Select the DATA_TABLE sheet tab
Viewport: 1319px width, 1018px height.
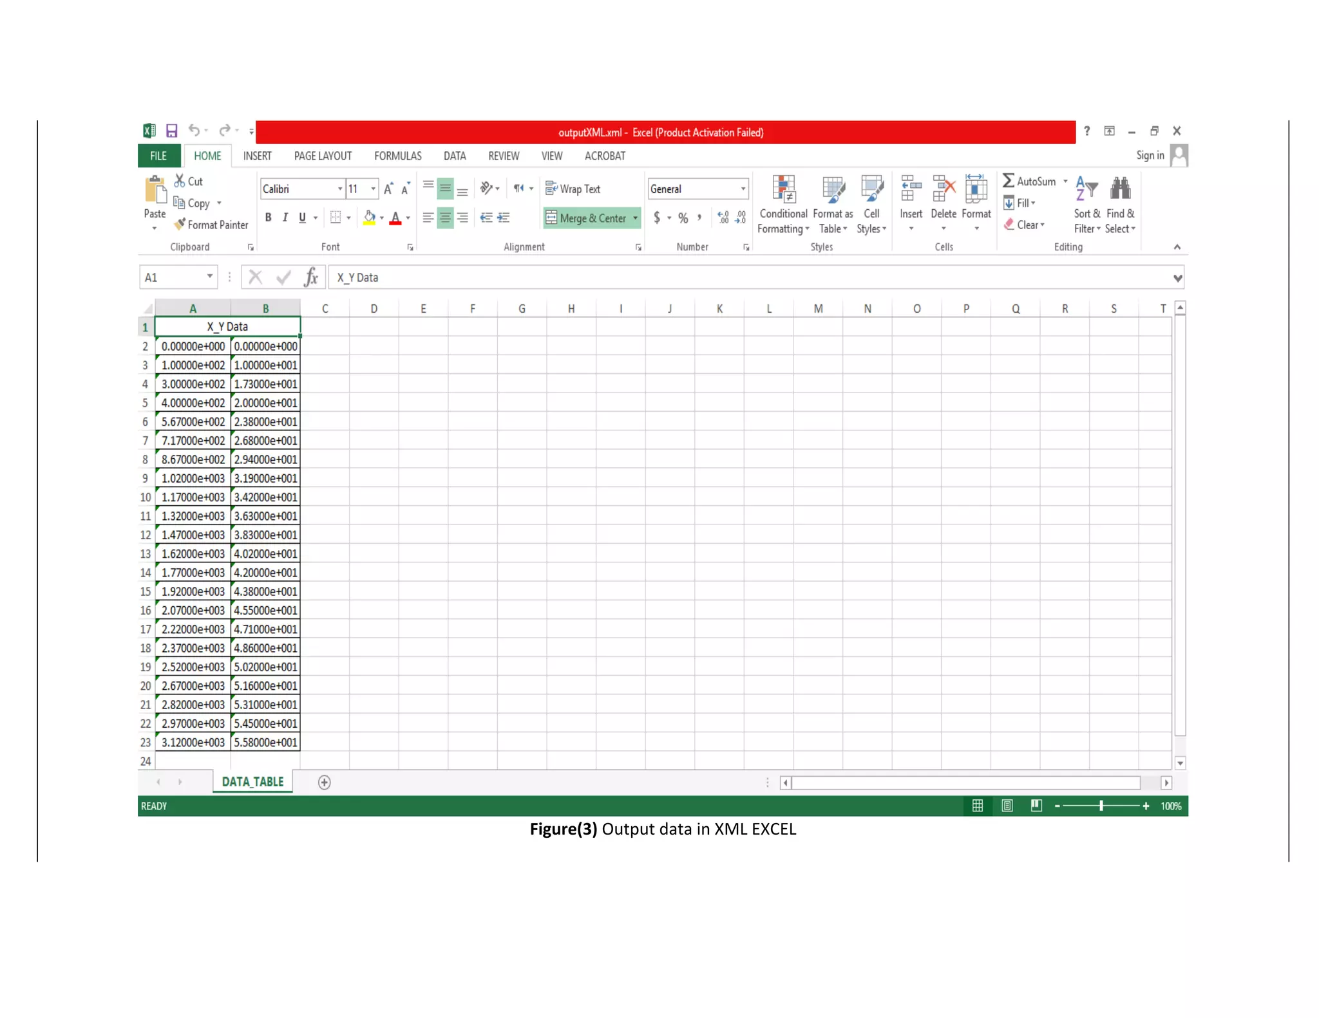pos(252,782)
